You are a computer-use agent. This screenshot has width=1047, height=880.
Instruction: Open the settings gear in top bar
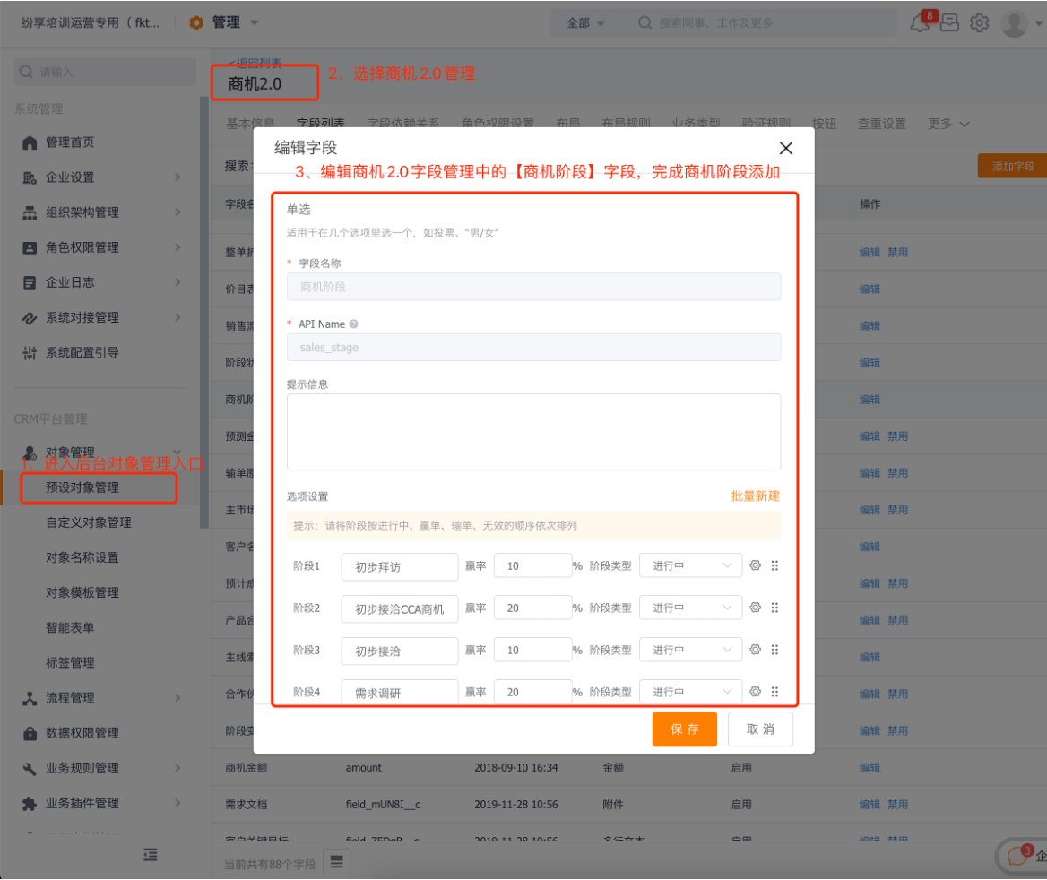point(980,23)
